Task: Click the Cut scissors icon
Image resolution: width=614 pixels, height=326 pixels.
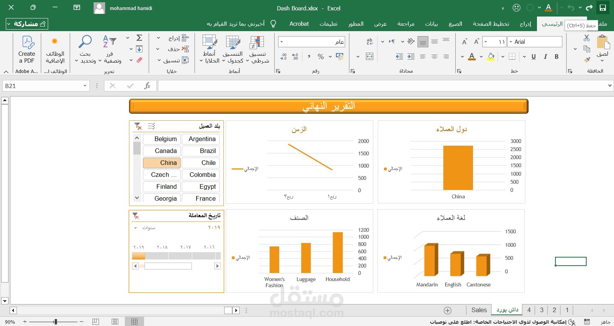Action: click(x=587, y=38)
